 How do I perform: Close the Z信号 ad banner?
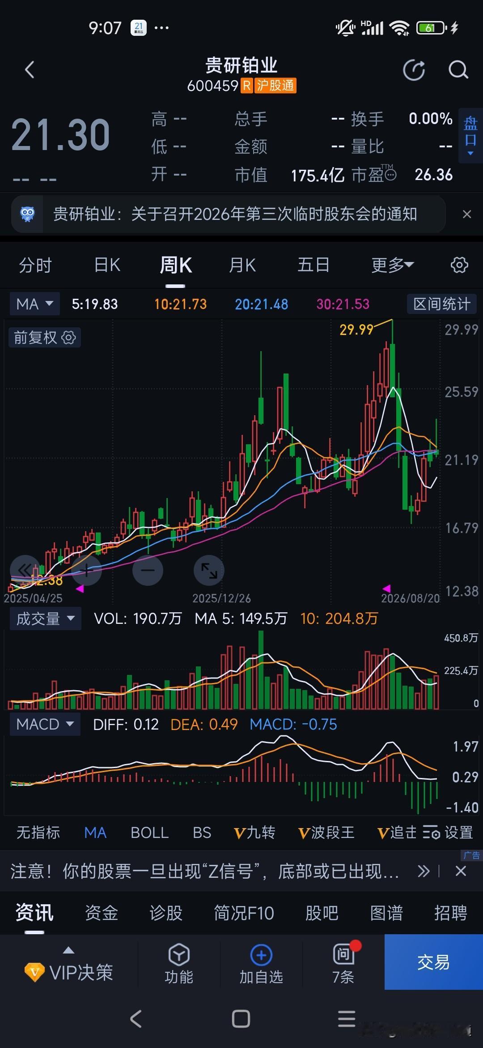click(461, 871)
